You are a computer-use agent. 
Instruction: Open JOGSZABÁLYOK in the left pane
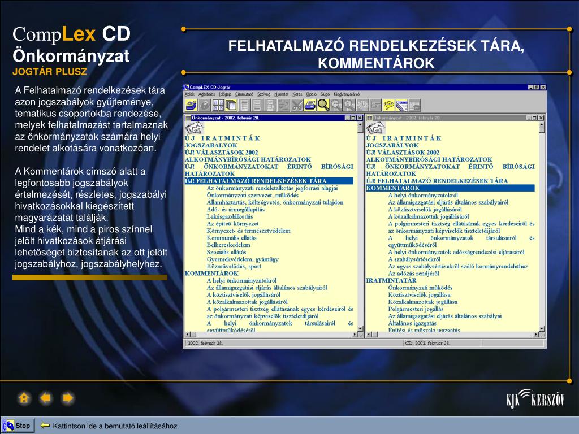tap(211, 145)
